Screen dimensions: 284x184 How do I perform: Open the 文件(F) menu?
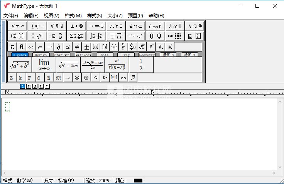pos(11,16)
